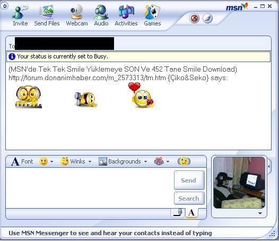Maximize the conversation window

[263, 6]
